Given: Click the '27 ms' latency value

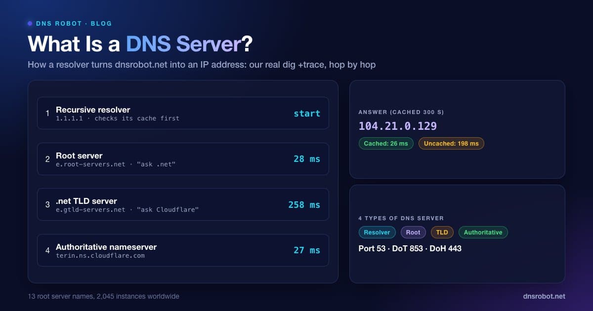Looking at the screenshot, I should point(307,250).
